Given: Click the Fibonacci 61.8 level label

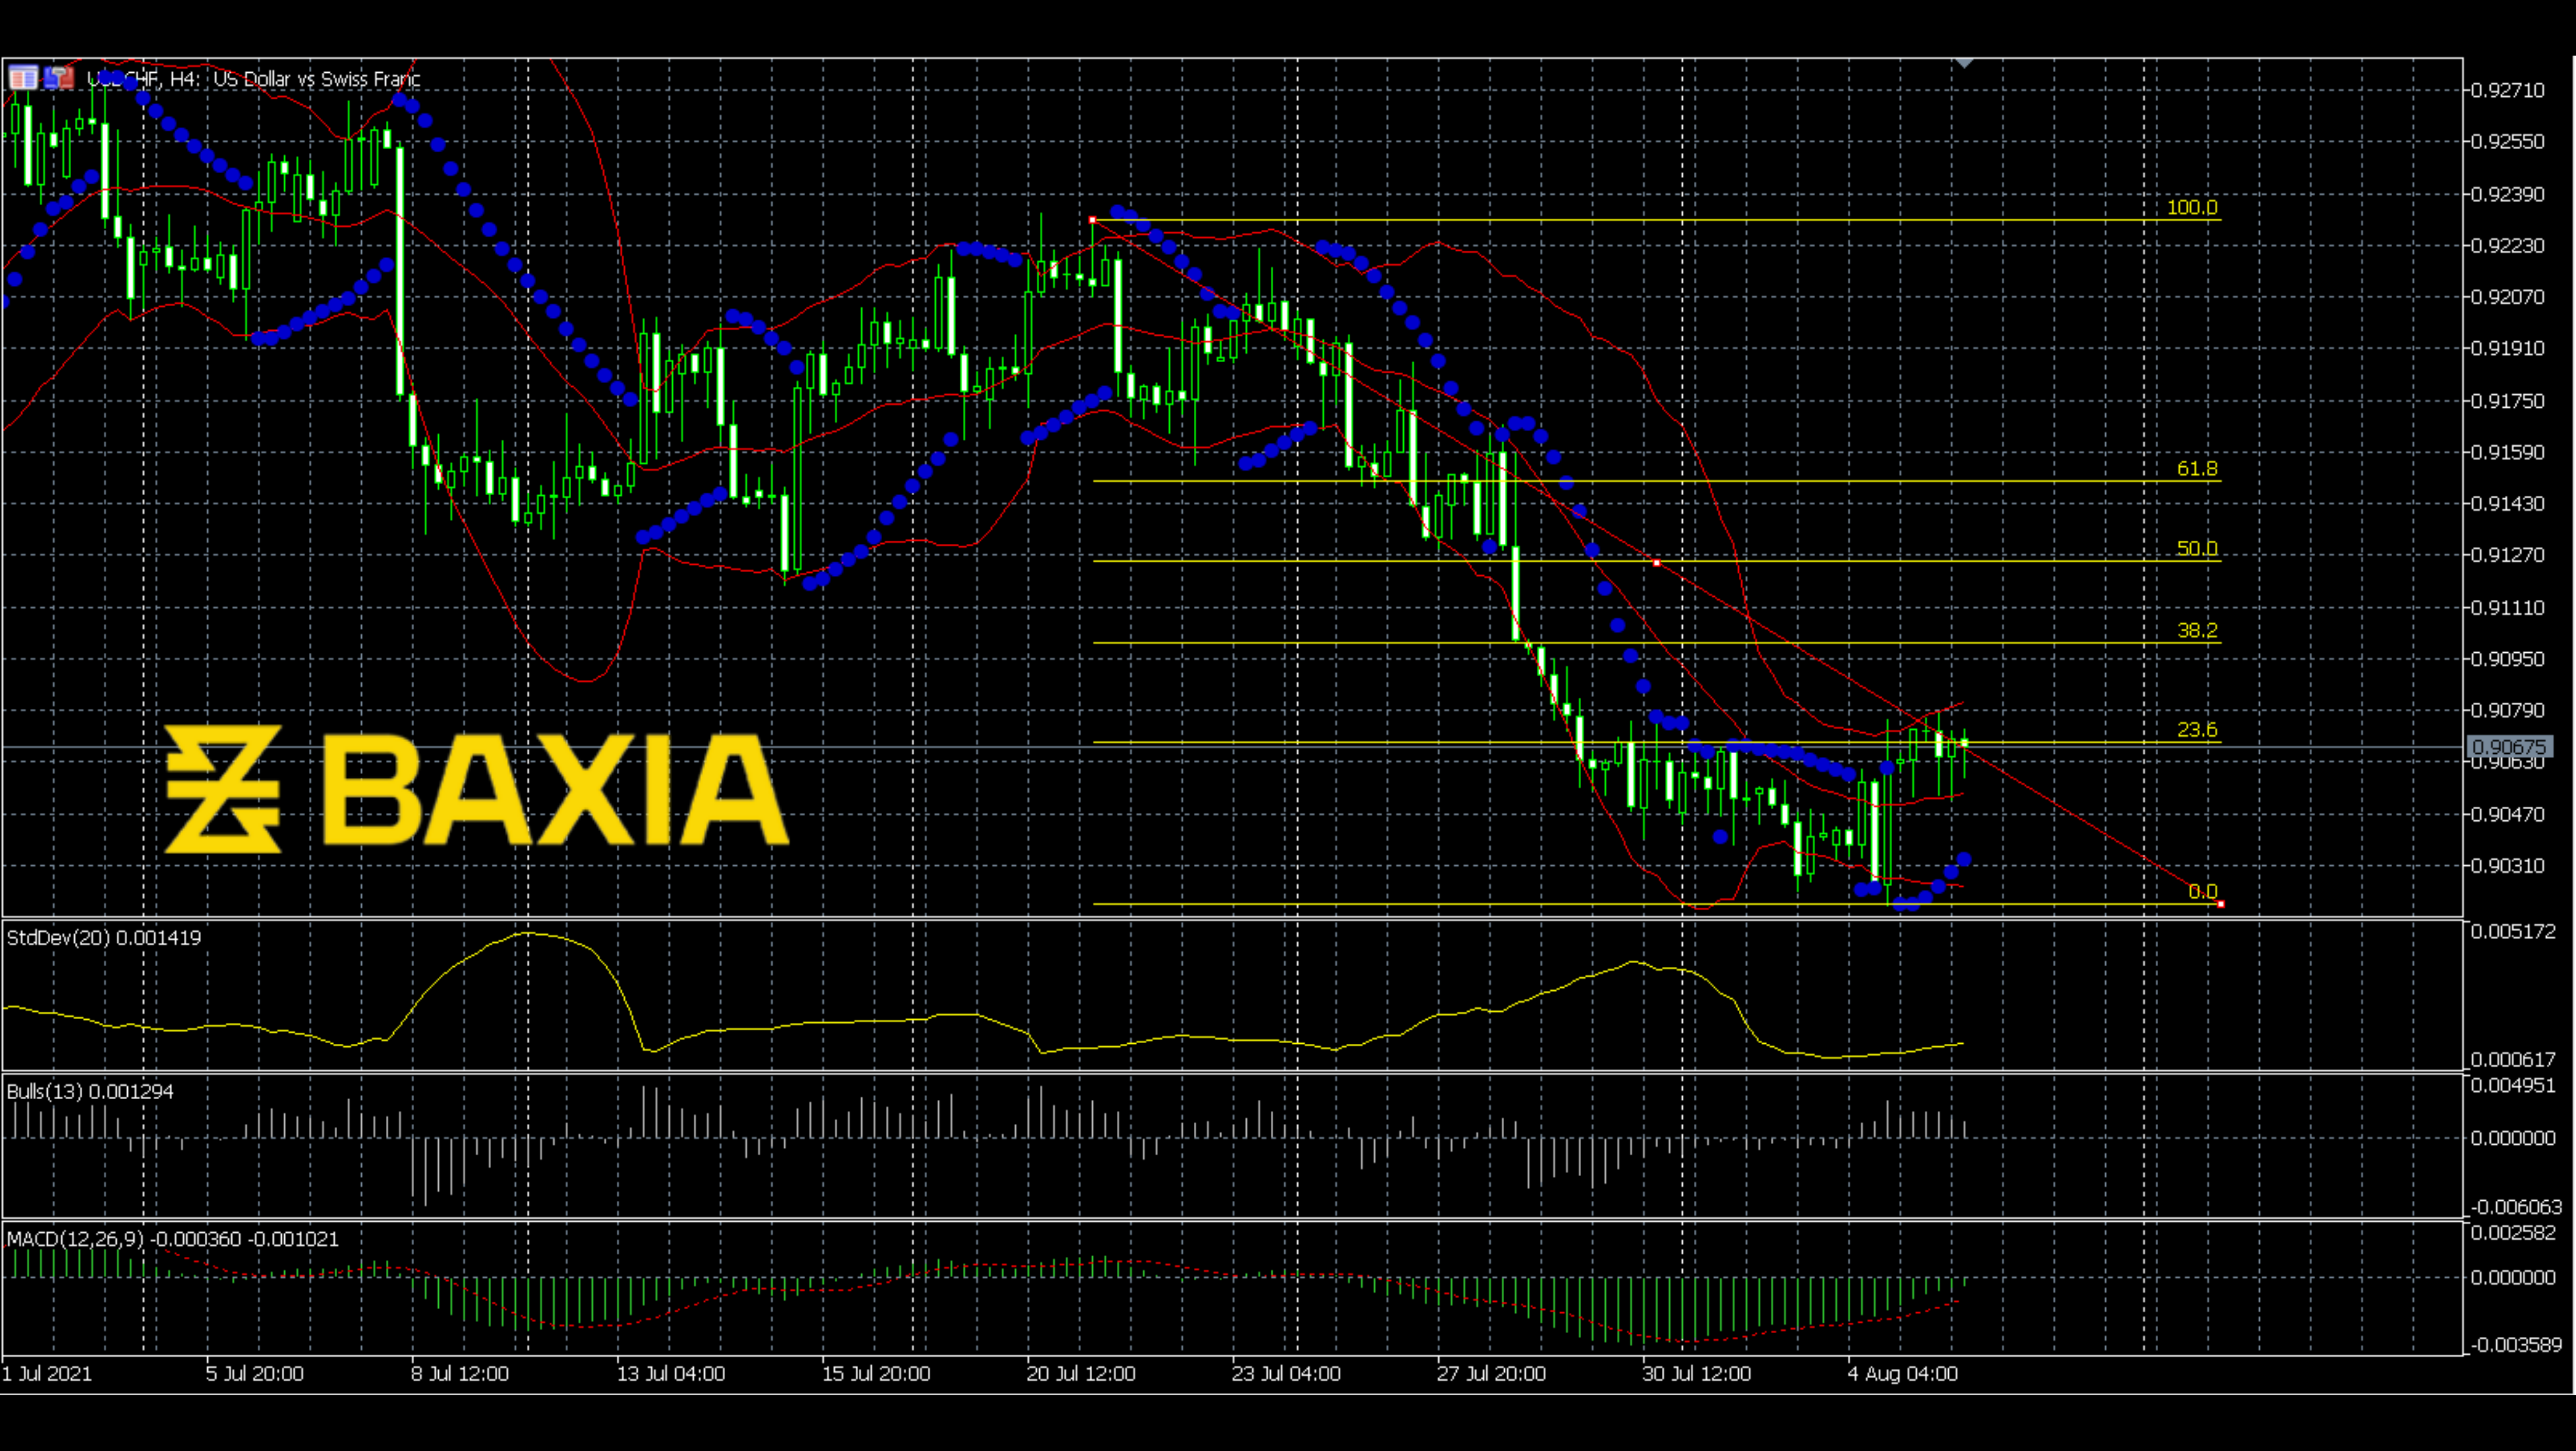Looking at the screenshot, I should coord(2196,468).
